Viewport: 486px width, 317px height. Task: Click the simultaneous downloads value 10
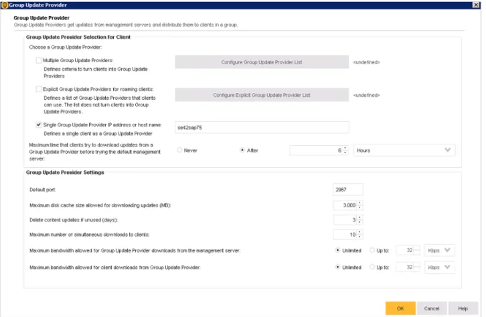coord(345,234)
